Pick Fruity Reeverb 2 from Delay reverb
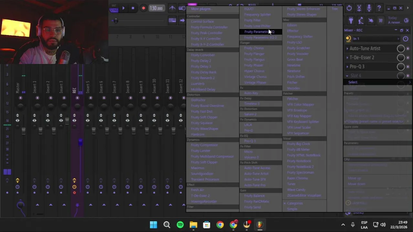The width and height of the screenshot is (413, 232). [x=203, y=78]
